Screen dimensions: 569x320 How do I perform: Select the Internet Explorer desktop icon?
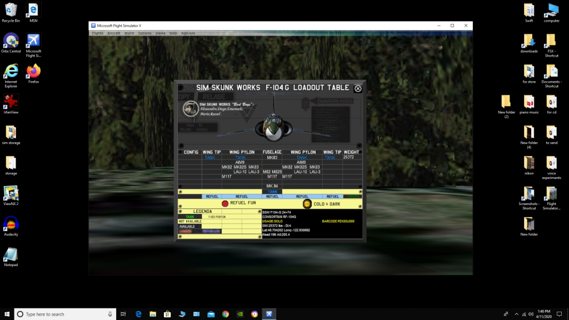[x=11, y=76]
